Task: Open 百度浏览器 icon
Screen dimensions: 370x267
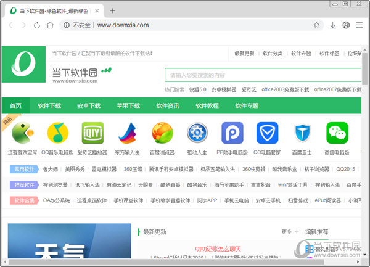Action: [x=162, y=133]
